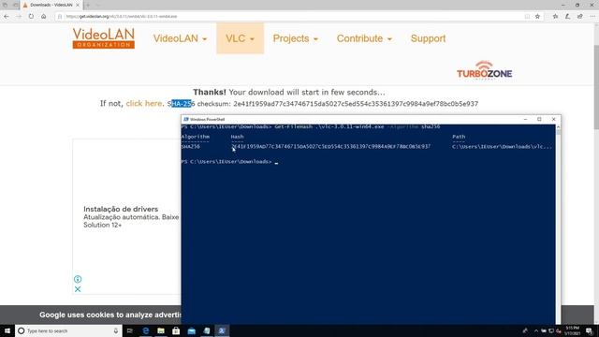Minimize the Edge browser window
This screenshot has height=337, width=599.
563,5
